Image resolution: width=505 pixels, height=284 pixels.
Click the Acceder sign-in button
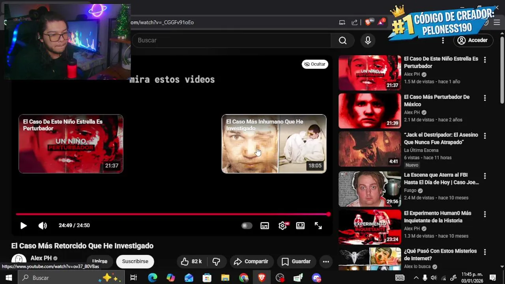[x=473, y=40]
